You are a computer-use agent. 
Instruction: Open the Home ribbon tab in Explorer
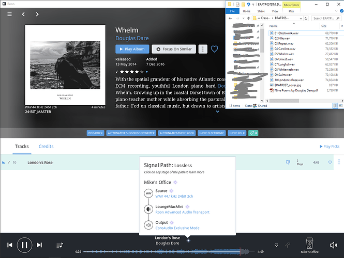click(x=247, y=11)
